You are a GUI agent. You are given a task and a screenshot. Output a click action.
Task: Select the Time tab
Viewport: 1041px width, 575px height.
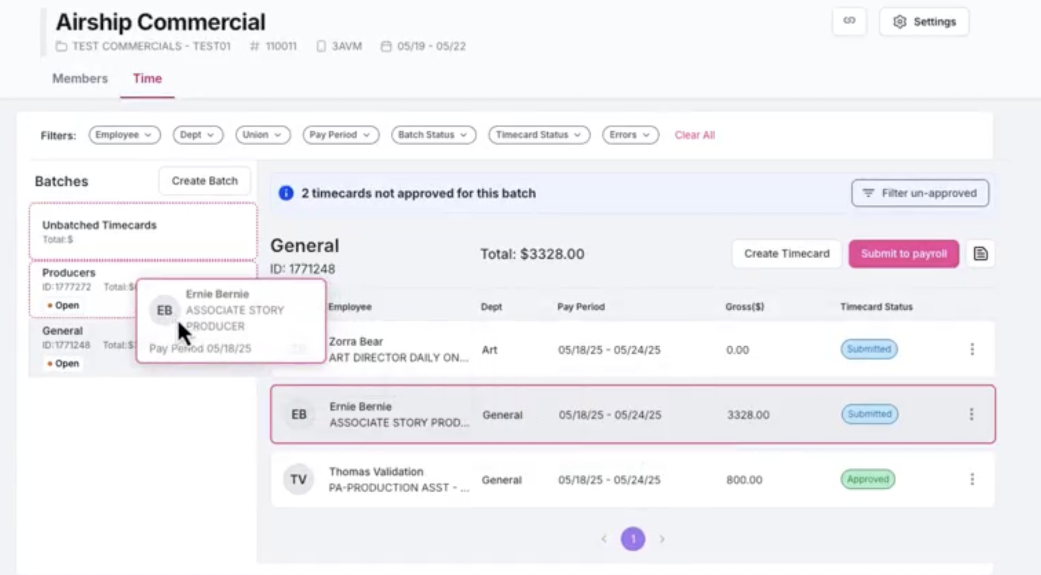point(147,78)
